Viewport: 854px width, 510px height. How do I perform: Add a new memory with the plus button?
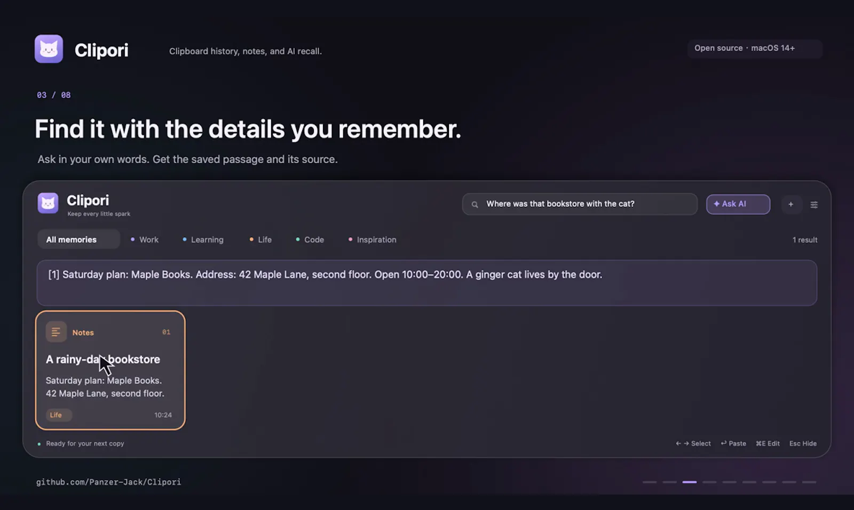(x=791, y=204)
